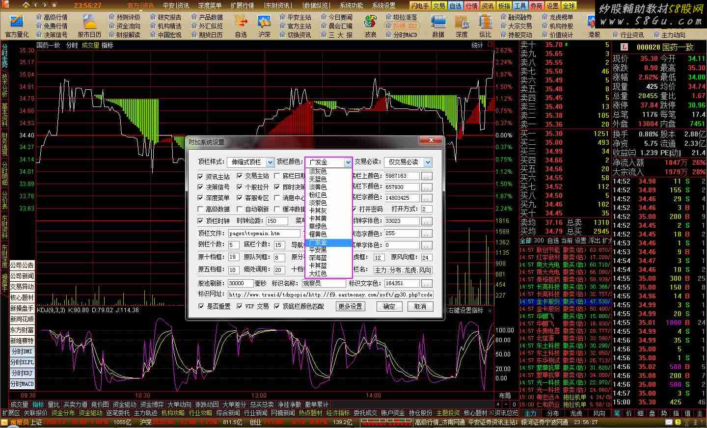Open 融资融券 toolbar shortcut
The height and width of the screenshot is (428, 707).
[516, 17]
